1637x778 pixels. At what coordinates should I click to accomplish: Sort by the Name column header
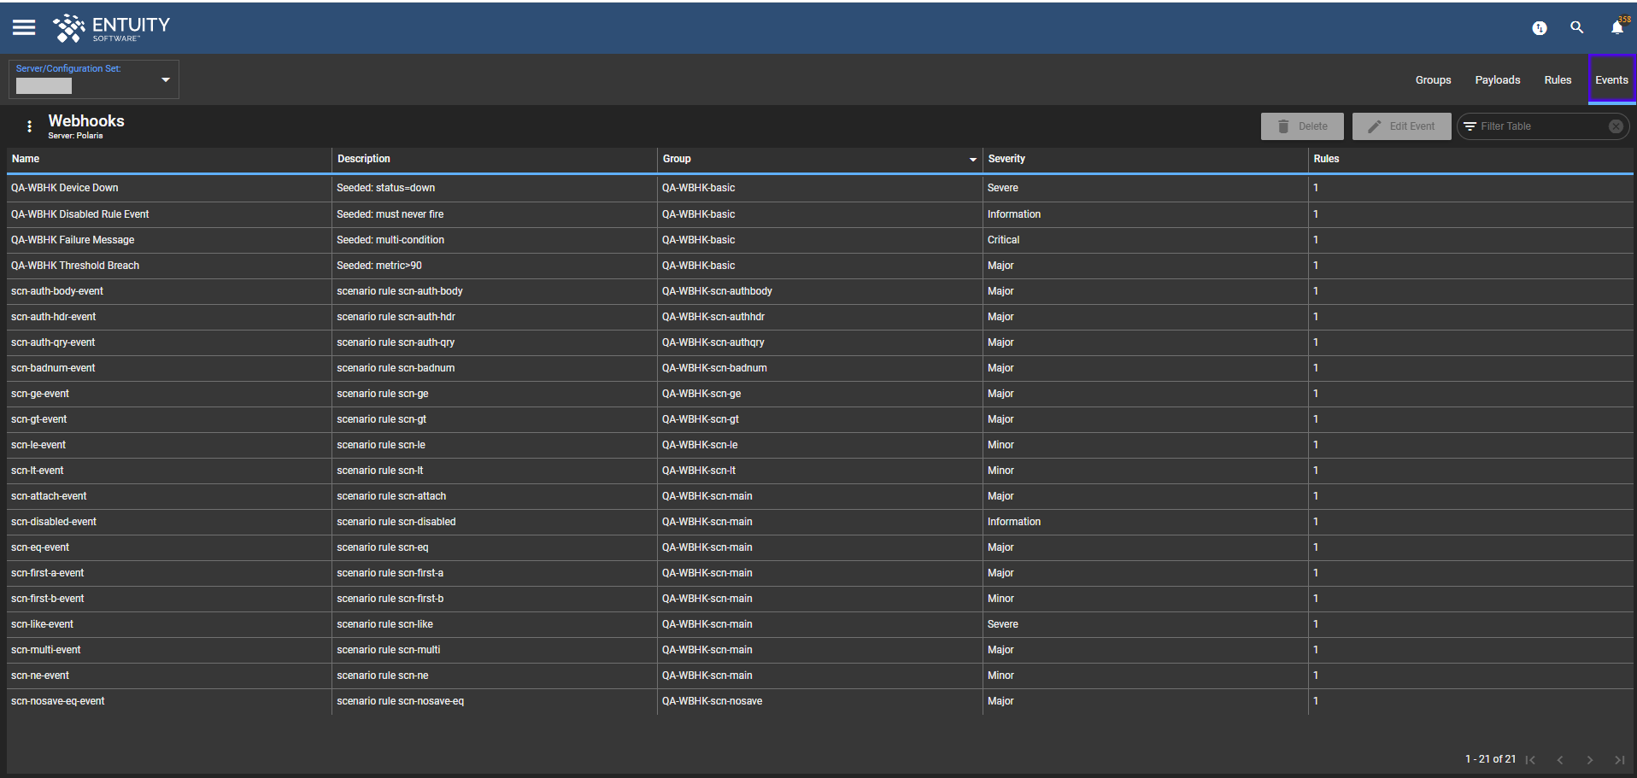(x=169, y=159)
